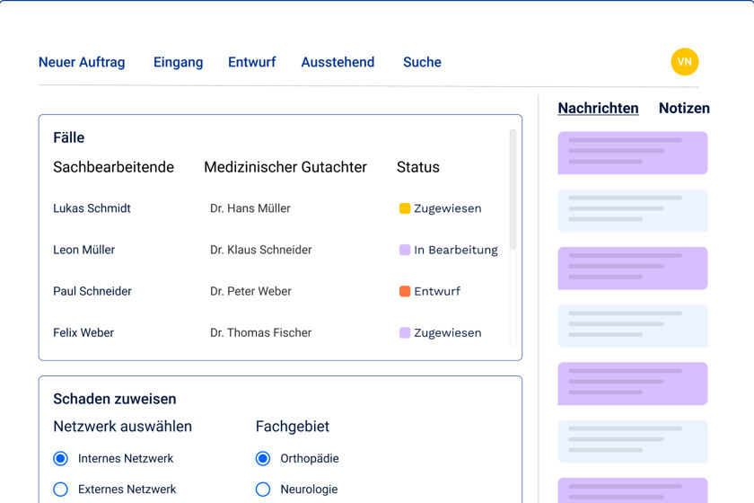Open the Neuer Auftrag menu item
Image resolution: width=754 pixels, height=503 pixels.
click(82, 62)
